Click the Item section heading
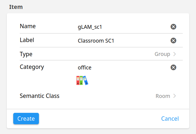Viewport: 196px width, 134px height. tap(16, 7)
